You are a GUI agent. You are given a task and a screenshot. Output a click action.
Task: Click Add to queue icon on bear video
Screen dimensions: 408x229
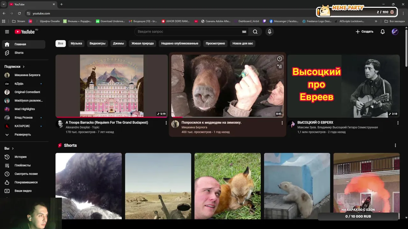pyautogui.click(x=280, y=66)
